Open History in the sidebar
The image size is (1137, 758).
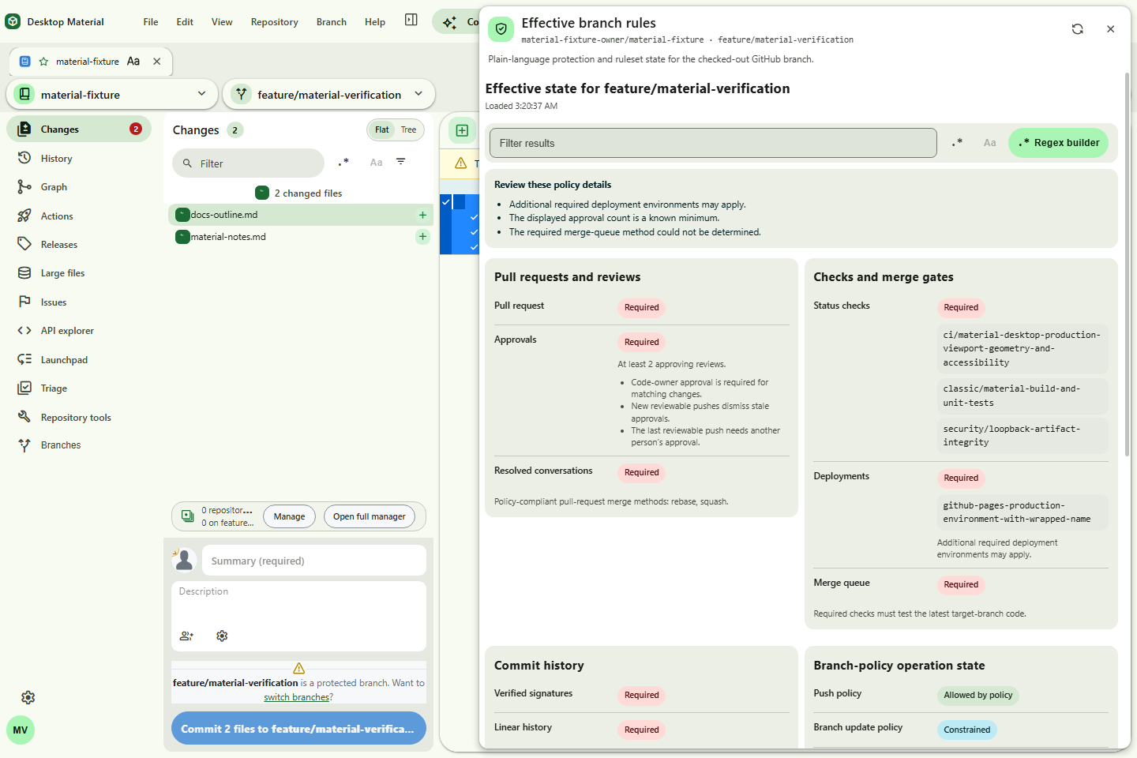79,159
